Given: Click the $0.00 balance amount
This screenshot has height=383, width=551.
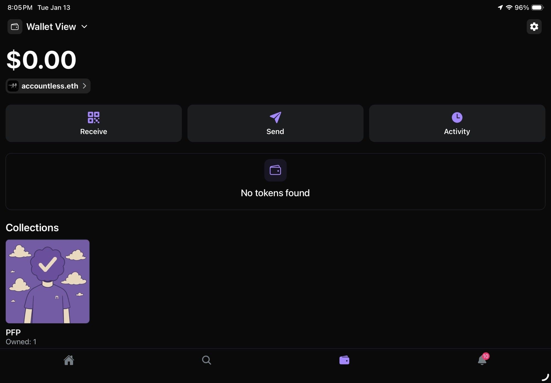Looking at the screenshot, I should (x=41, y=60).
